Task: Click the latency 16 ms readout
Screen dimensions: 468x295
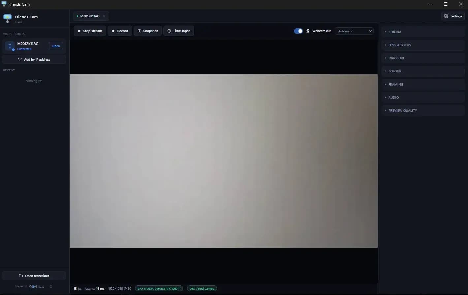Action: (95, 289)
